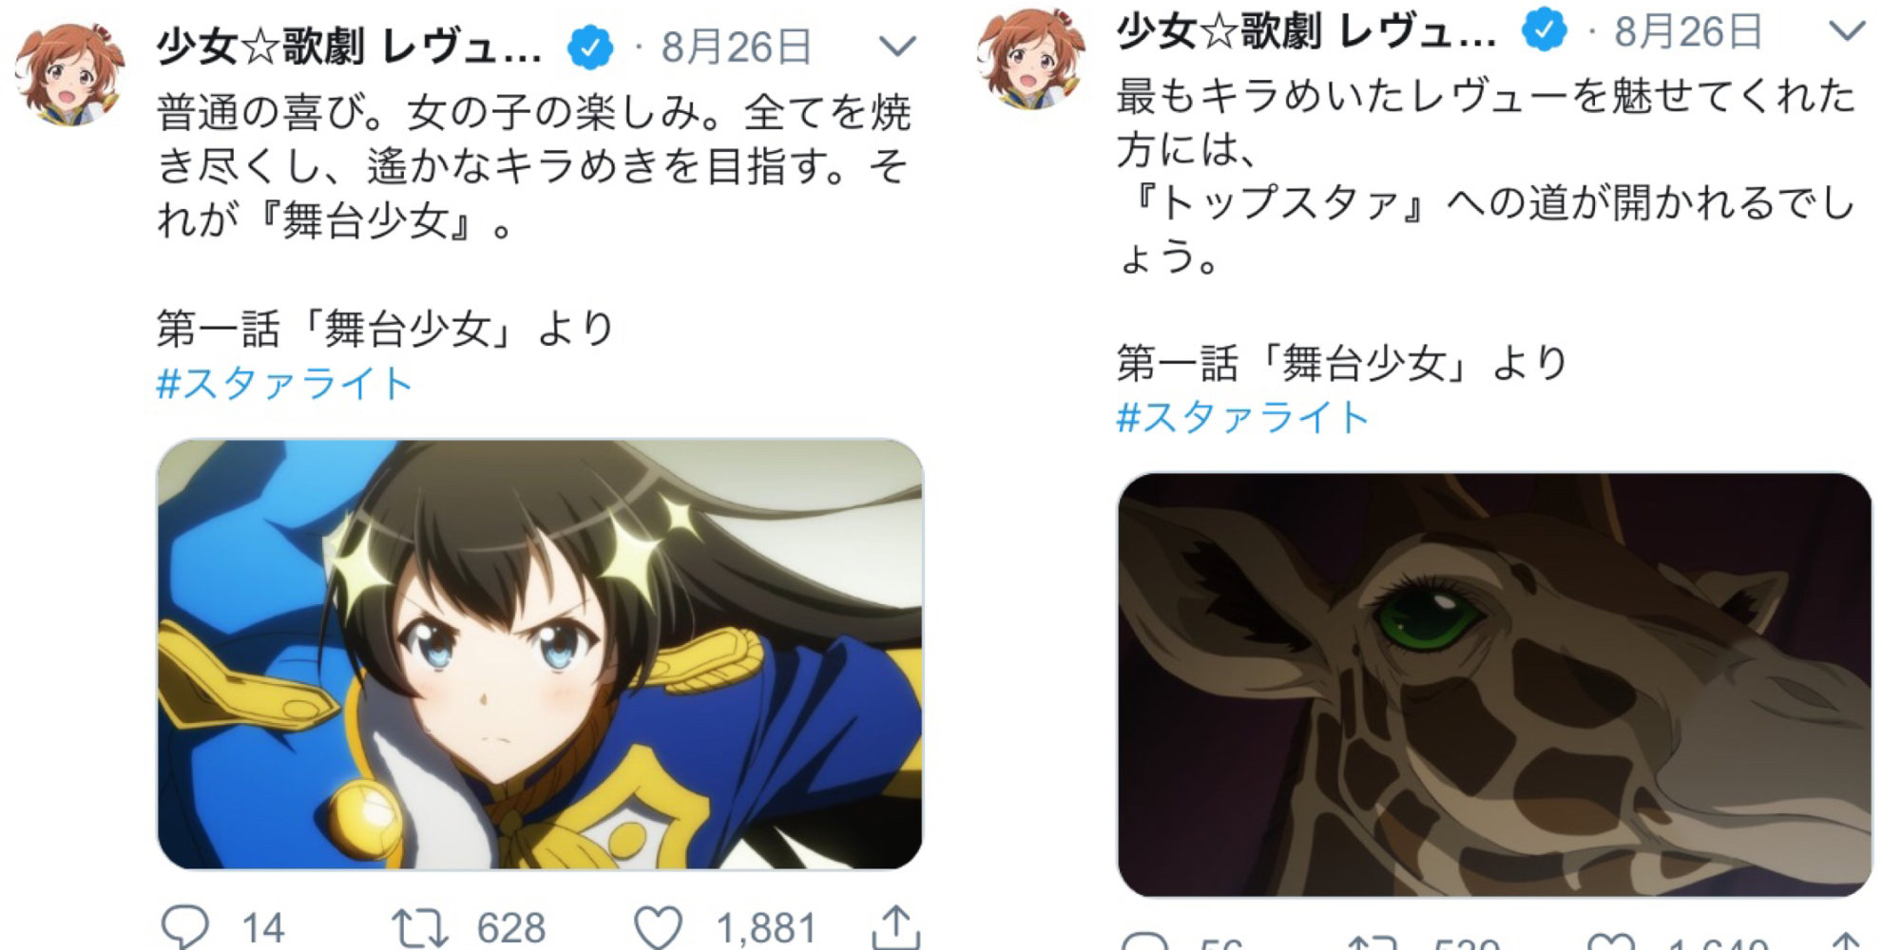1901x950 pixels.
Task: Like the right giraffe tweet
Action: coord(1611,942)
